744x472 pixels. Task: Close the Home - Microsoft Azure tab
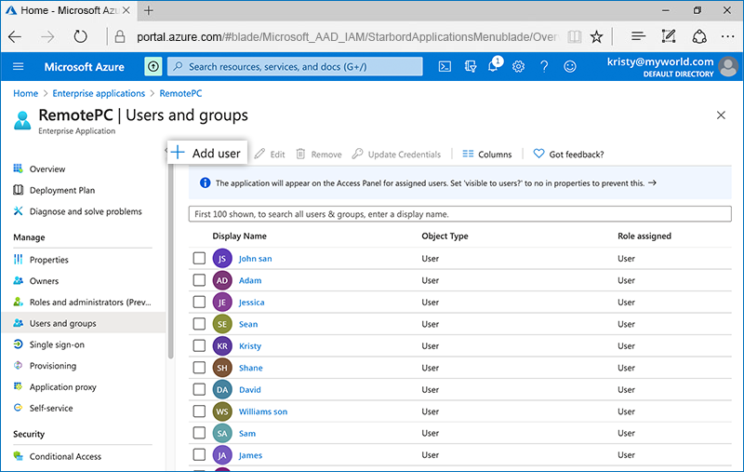tap(126, 10)
